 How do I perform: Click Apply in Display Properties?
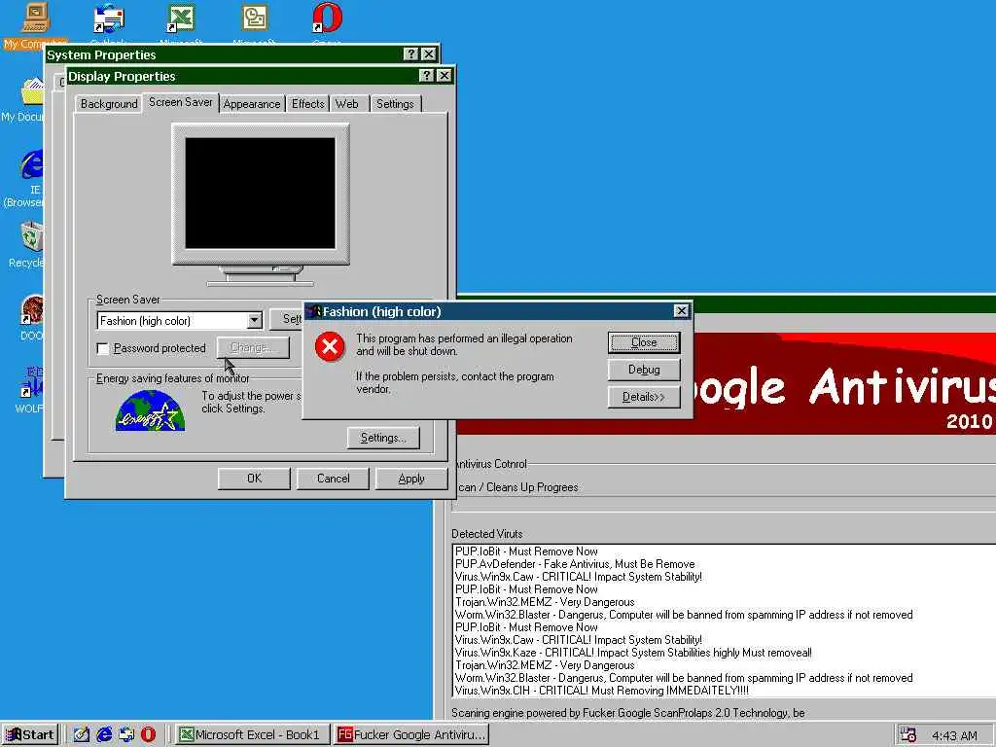(x=411, y=479)
